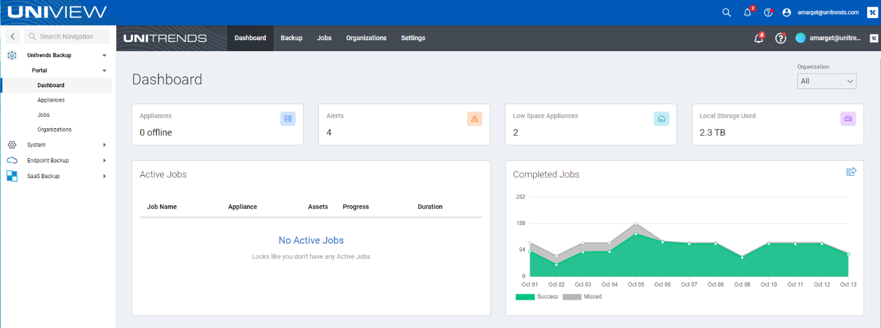The width and height of the screenshot is (881, 328).
Task: Click Kaseya K logo in dark toolbar
Action: tap(874, 38)
